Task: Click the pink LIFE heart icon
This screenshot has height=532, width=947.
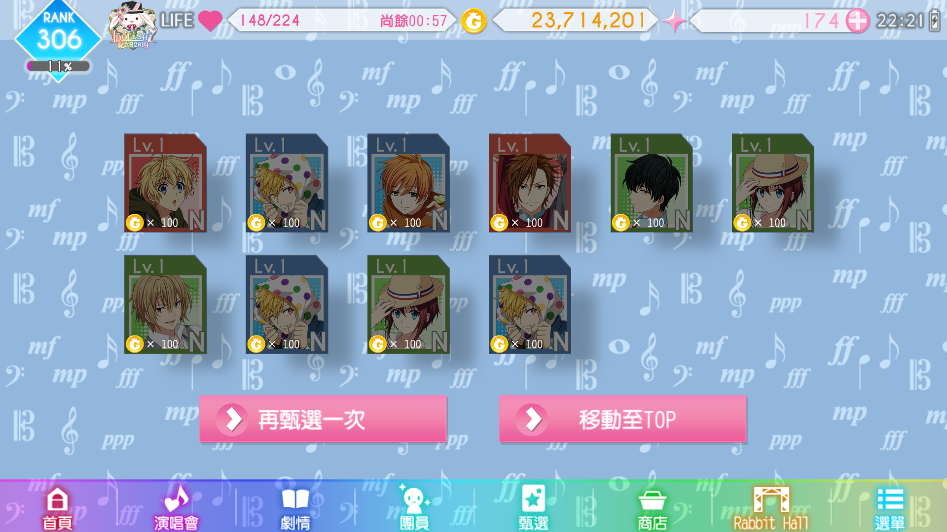Action: pos(210,21)
